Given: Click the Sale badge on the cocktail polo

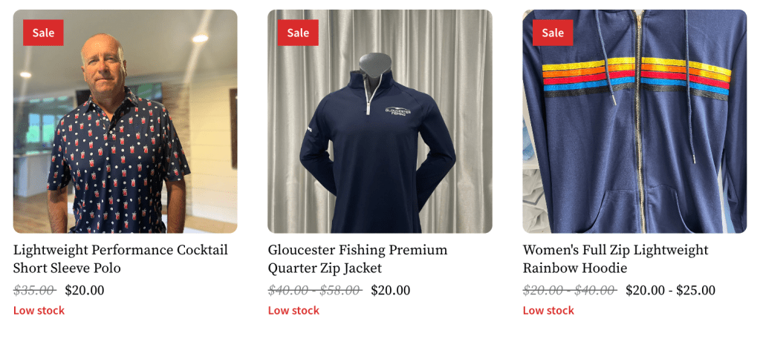Looking at the screenshot, I should click(x=43, y=33).
